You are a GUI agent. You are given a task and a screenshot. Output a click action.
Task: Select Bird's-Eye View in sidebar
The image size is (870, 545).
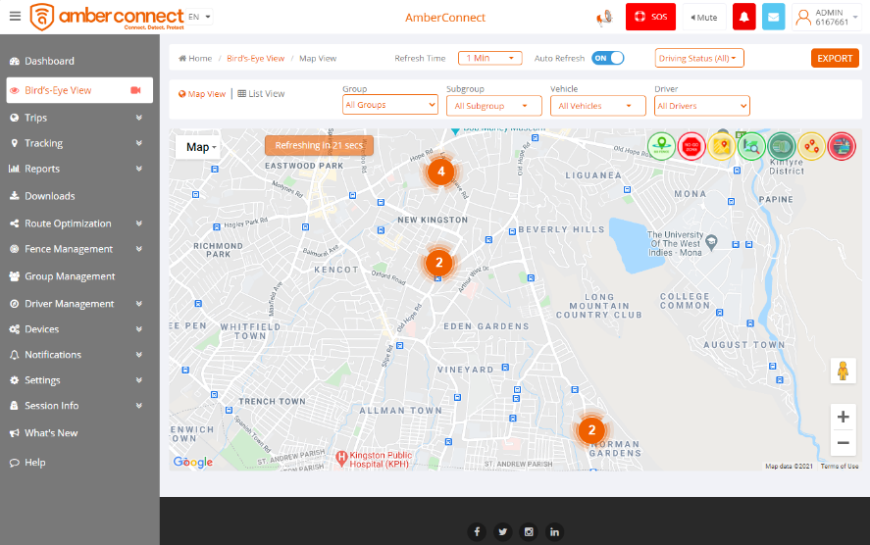coord(79,90)
